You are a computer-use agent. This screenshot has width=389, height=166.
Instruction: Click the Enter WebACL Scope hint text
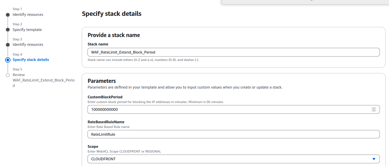(x=124, y=152)
